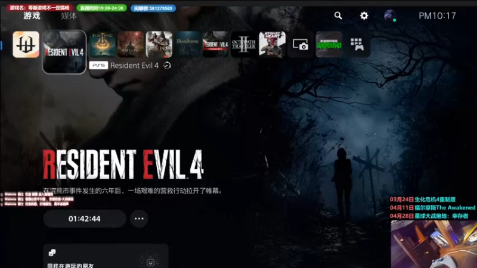Click the large Resident Evil 4 logo
This screenshot has height=268, width=477.
point(123,164)
